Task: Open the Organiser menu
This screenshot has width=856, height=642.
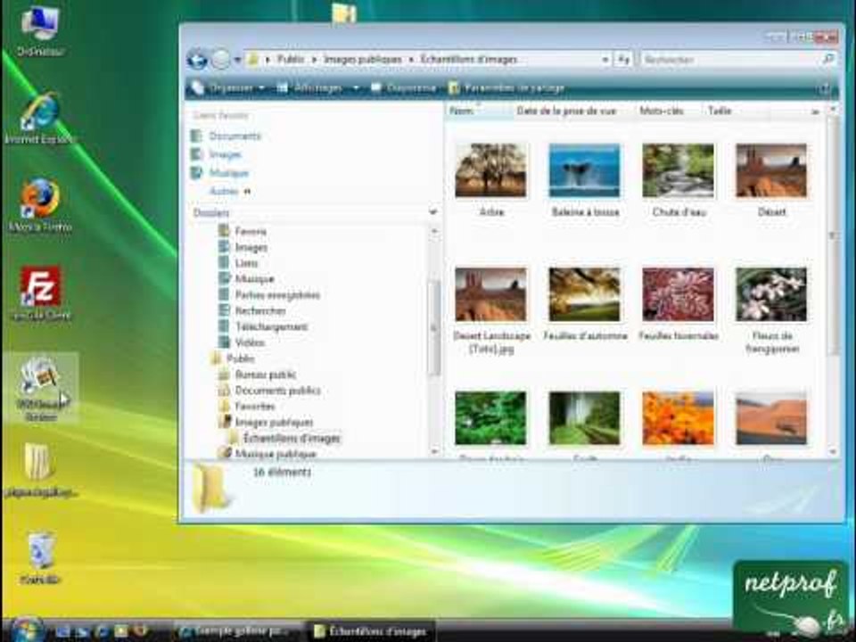Action: point(229,88)
